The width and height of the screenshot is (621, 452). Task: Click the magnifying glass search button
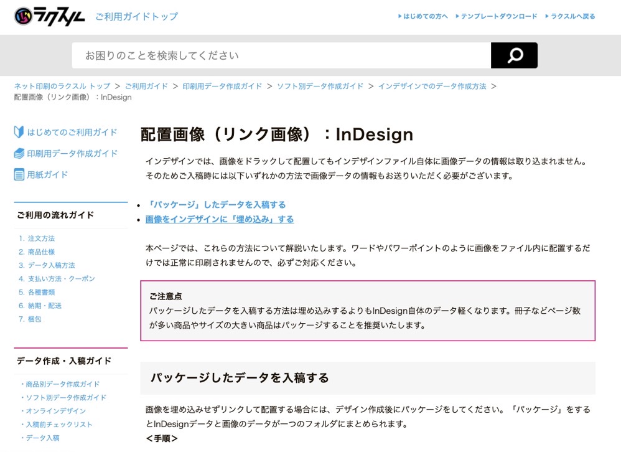tap(514, 55)
